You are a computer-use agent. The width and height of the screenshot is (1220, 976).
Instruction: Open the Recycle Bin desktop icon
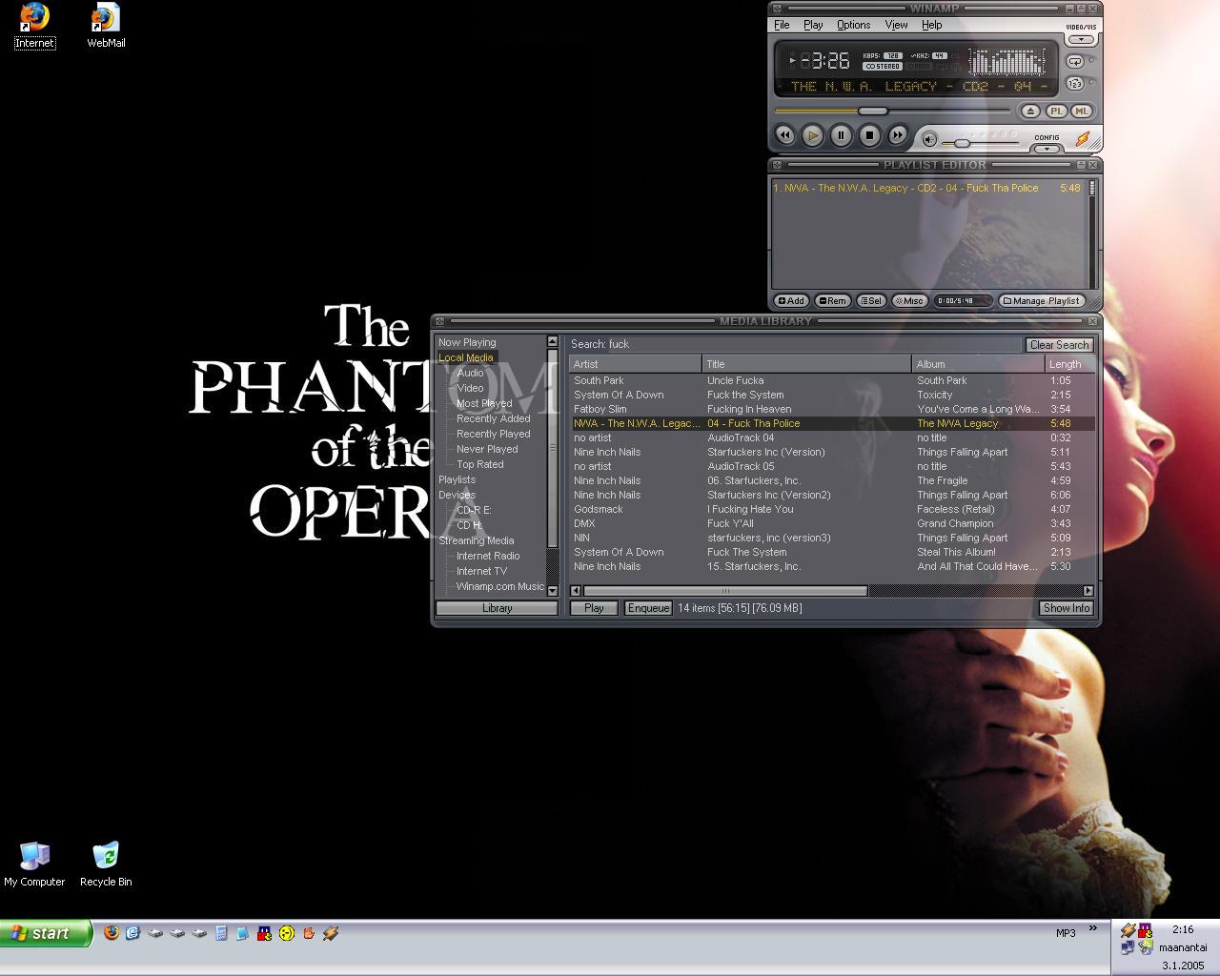click(x=106, y=864)
